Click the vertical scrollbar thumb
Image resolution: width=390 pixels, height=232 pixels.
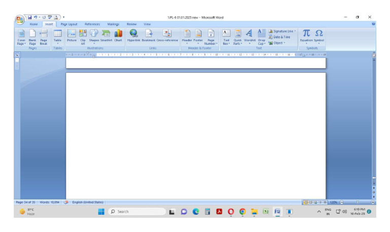(374, 178)
